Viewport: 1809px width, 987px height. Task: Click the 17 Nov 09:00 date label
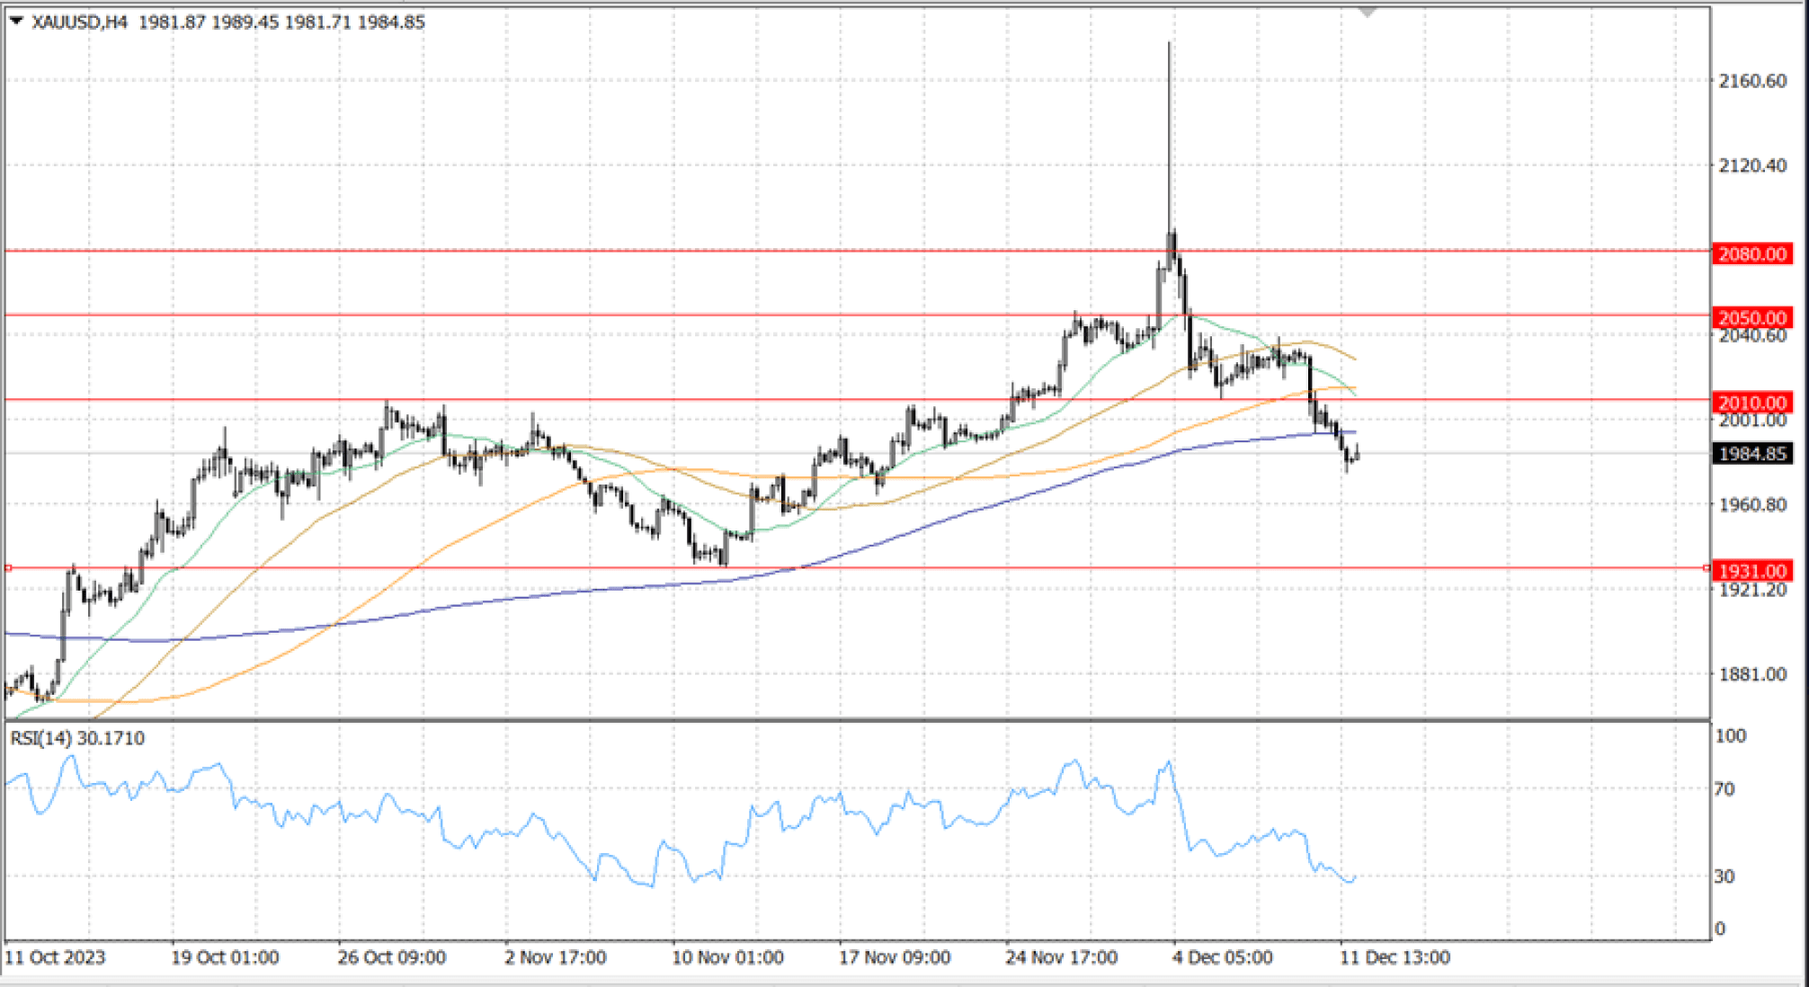[x=895, y=957]
